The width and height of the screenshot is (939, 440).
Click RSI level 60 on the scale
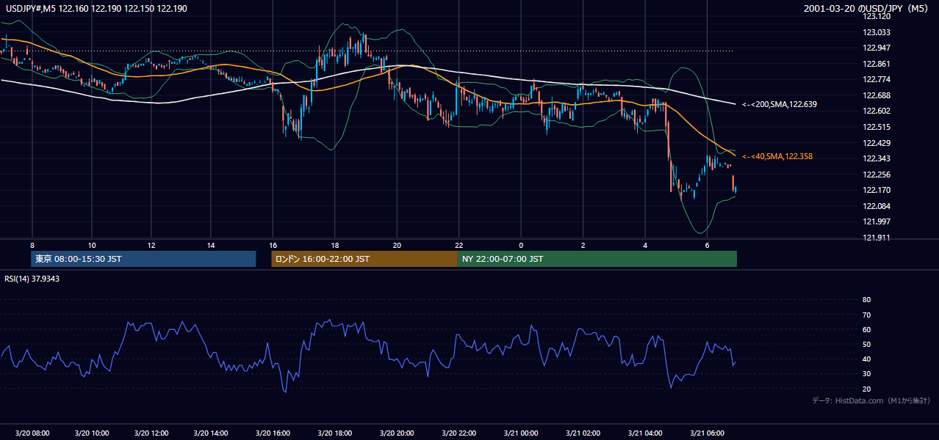(x=866, y=329)
